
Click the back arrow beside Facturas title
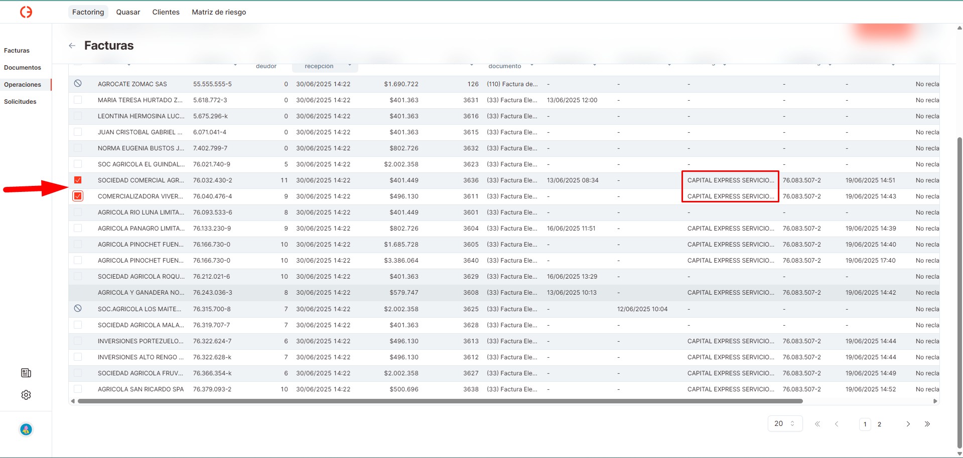(x=72, y=46)
